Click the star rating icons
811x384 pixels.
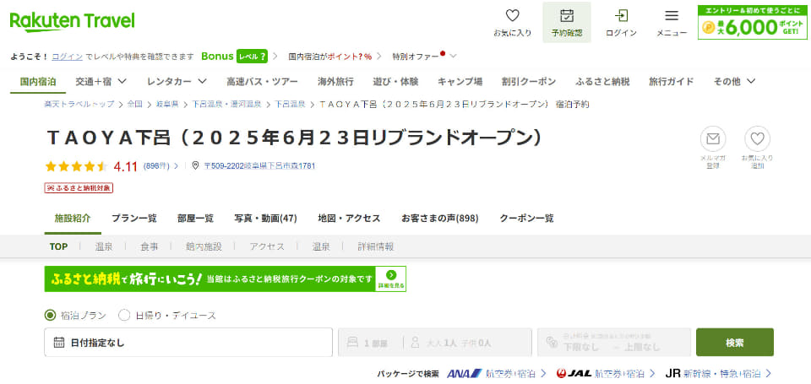[x=76, y=166]
